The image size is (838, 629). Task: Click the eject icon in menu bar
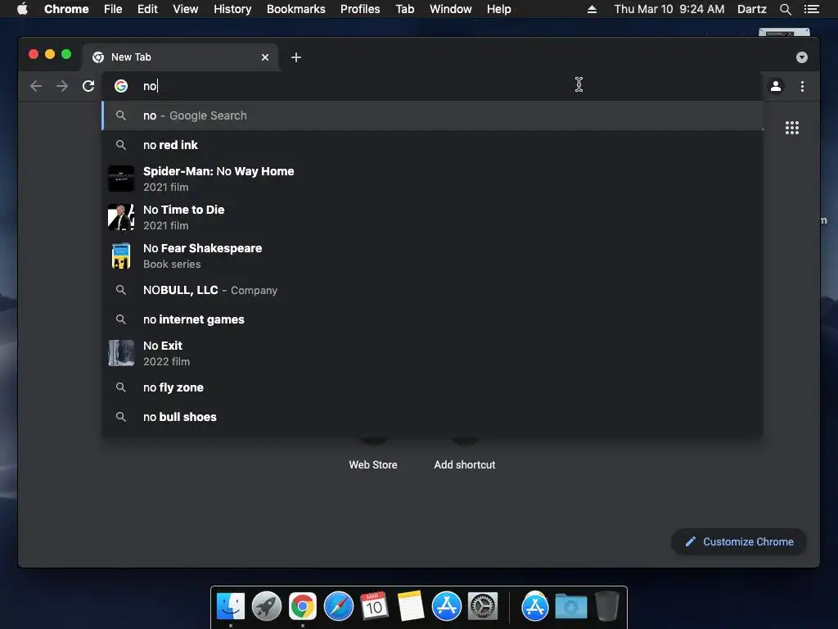(592, 9)
